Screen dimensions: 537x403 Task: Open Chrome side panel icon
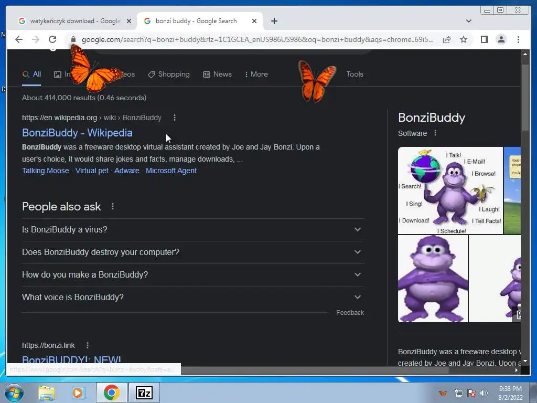click(x=484, y=39)
